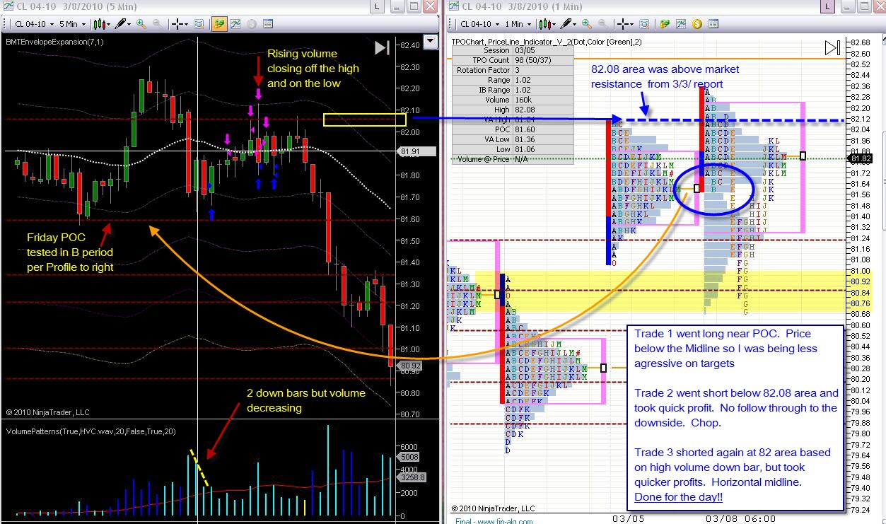Open Strategies gold coin icon in 1 Min chart
Screen dimensions: 886x524
click(x=696, y=24)
